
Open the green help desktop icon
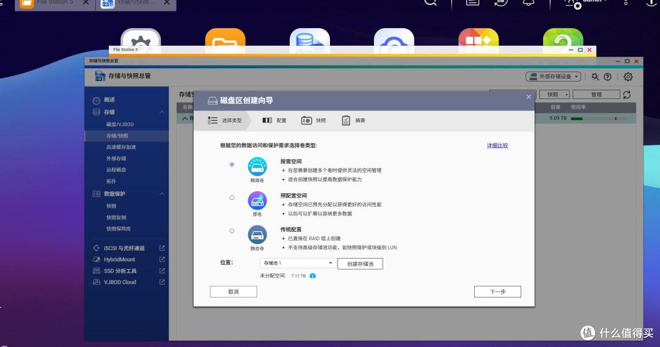click(563, 41)
